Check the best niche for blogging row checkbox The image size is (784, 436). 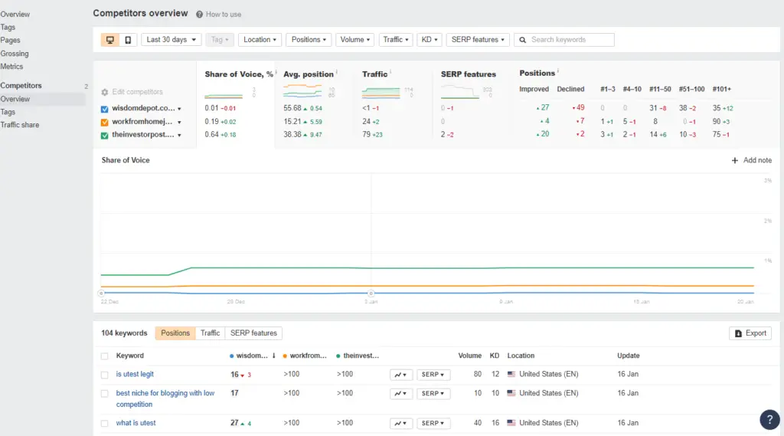coord(104,393)
